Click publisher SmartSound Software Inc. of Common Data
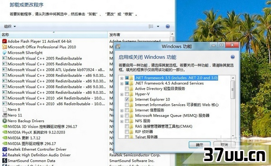The image size is (271, 166). [x=132, y=161]
